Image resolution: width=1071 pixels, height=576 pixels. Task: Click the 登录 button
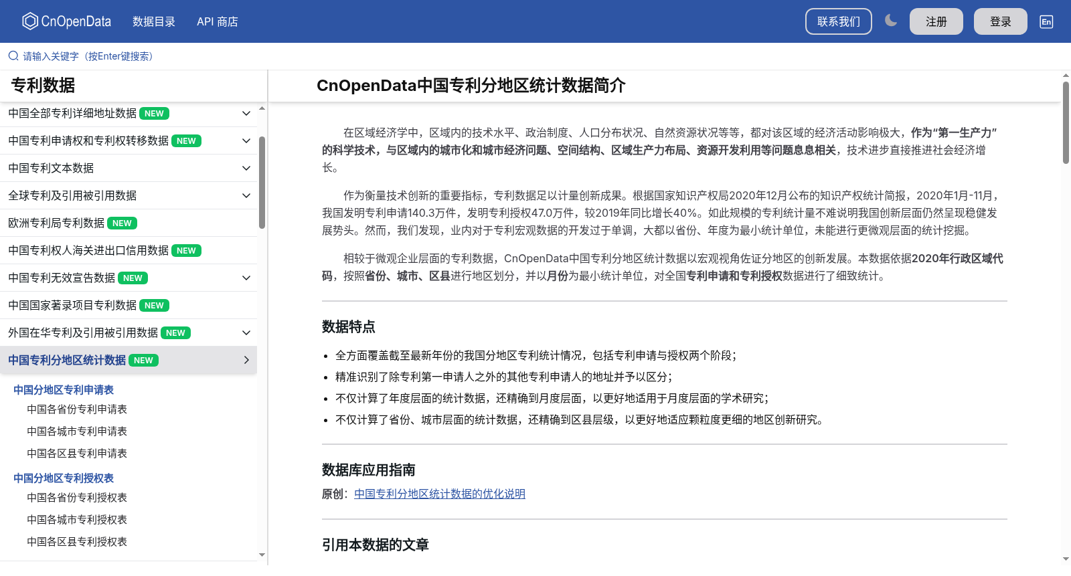click(x=1001, y=21)
